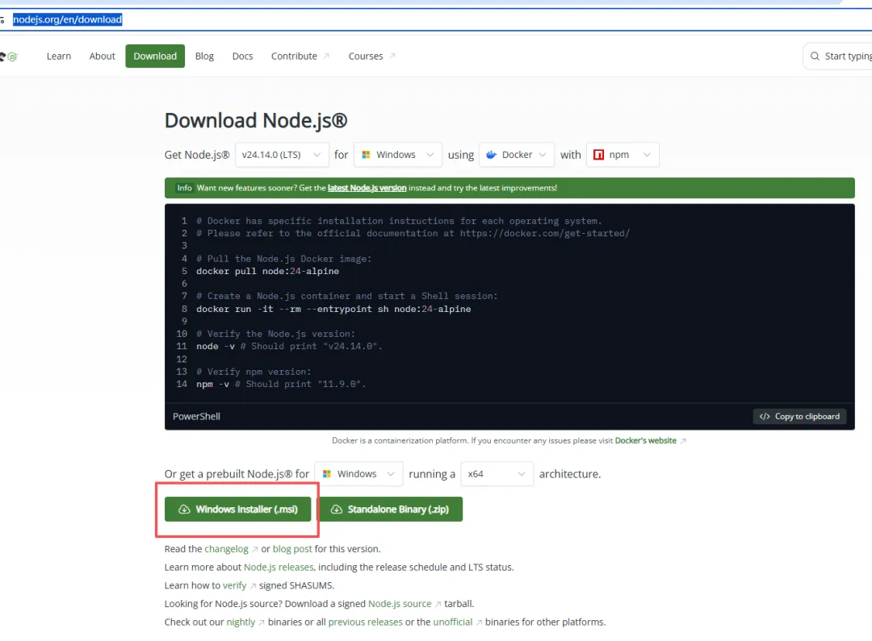Click the Windows logo in the prebuilt platform dropdown

point(327,474)
